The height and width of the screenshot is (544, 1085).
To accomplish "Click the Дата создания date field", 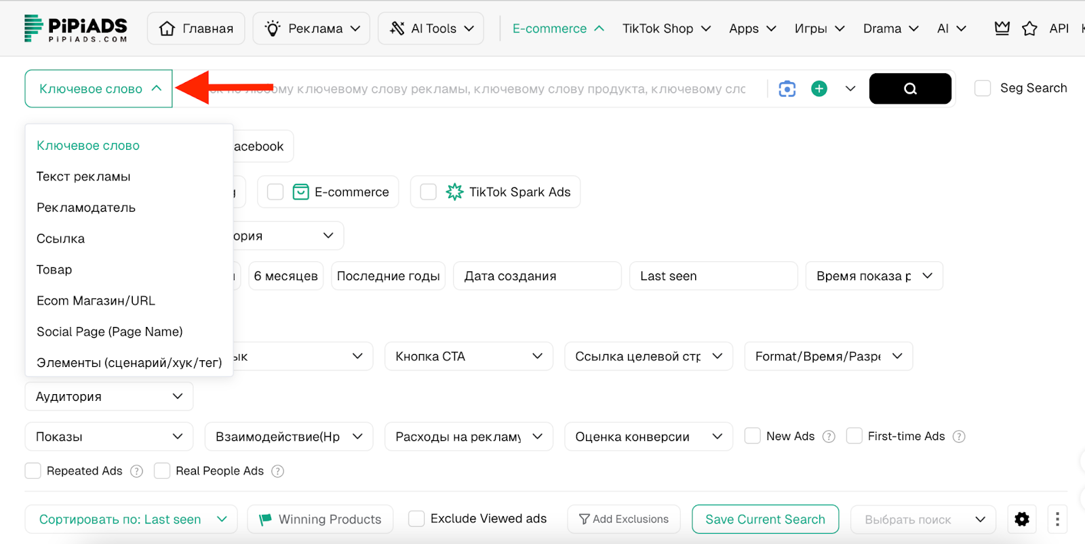I will [537, 276].
